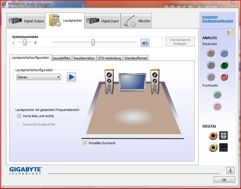Open the Stereo speaker configuration dropdown
The height and width of the screenshot is (189, 241).
click(39, 77)
